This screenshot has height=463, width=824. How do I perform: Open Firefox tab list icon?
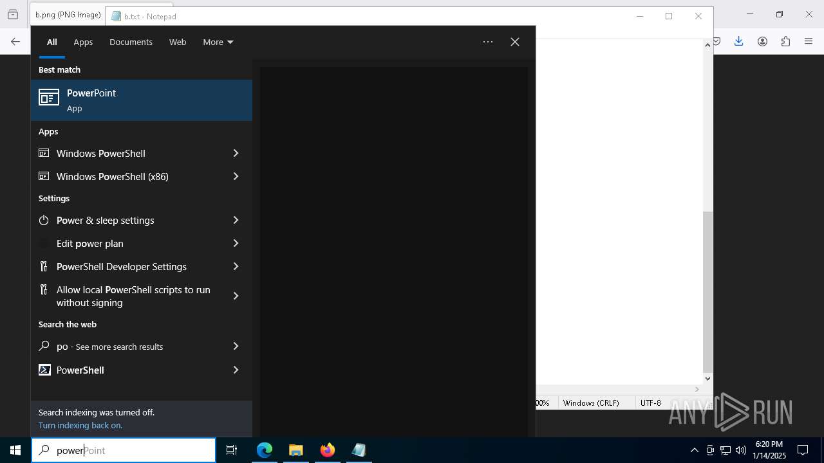click(x=13, y=14)
